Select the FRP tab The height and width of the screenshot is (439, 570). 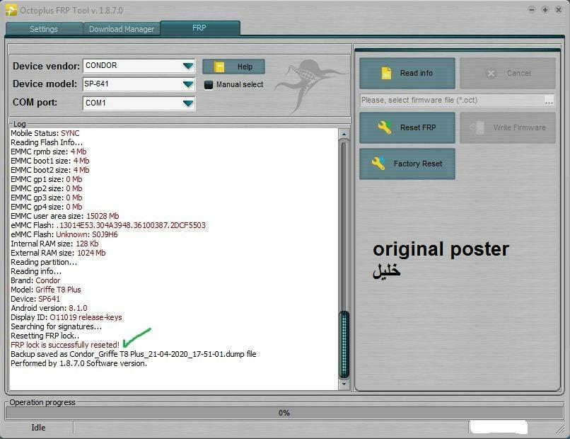199,28
